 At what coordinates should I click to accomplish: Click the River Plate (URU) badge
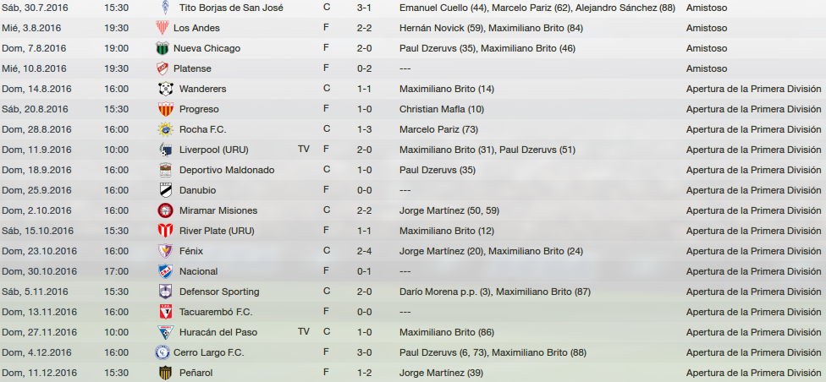pos(165,231)
